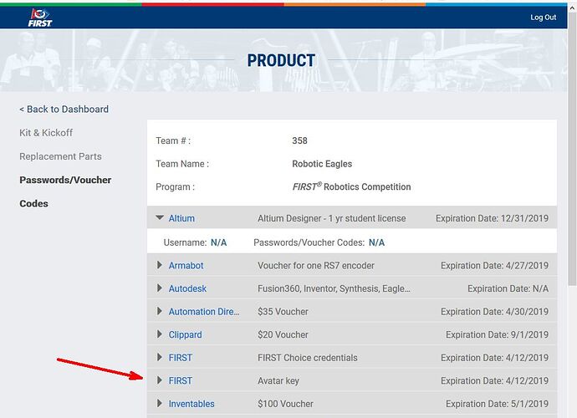Click the Altium vendor link

click(x=181, y=218)
